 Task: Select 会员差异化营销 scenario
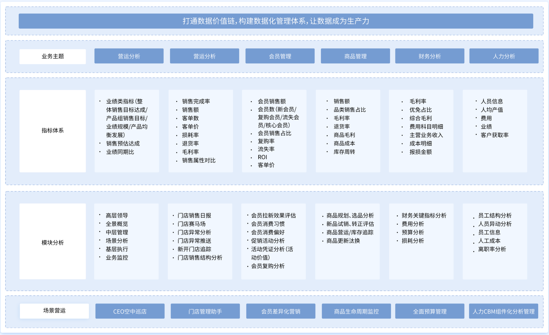pos(281,311)
